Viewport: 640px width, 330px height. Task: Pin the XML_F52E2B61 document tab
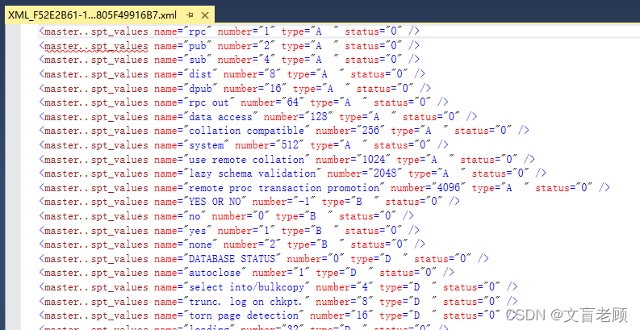coord(190,15)
